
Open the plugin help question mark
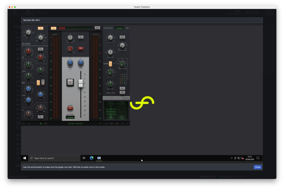128,124
